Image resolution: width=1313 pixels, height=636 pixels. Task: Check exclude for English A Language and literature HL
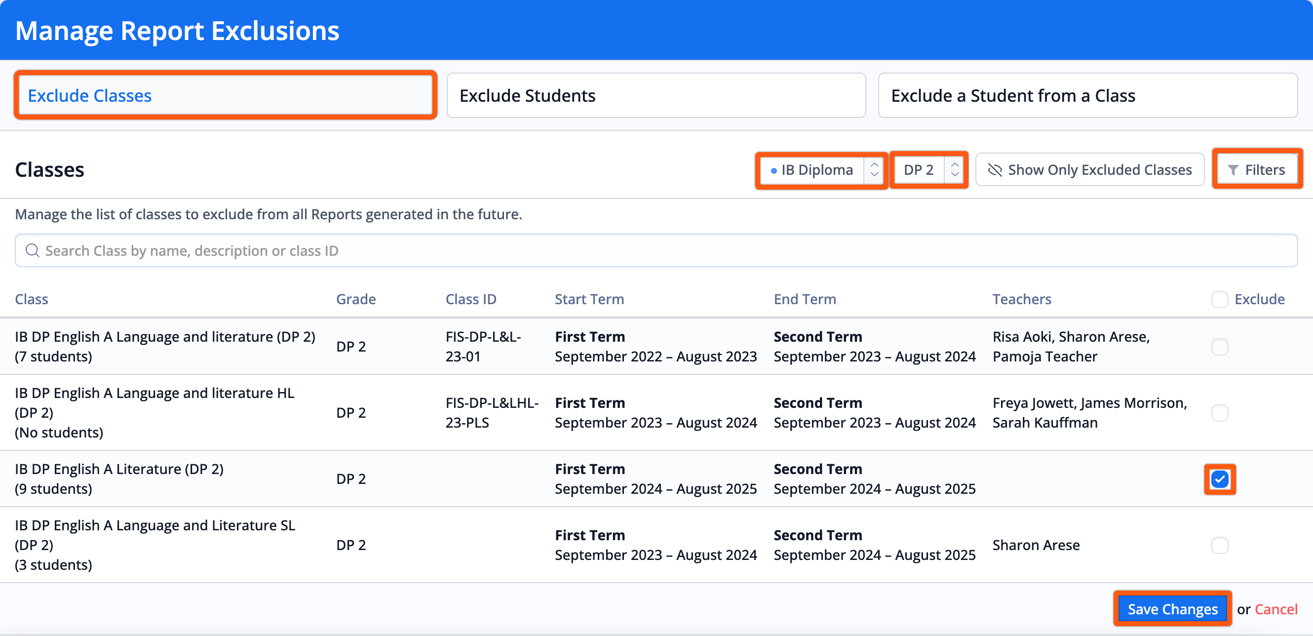tap(1219, 413)
